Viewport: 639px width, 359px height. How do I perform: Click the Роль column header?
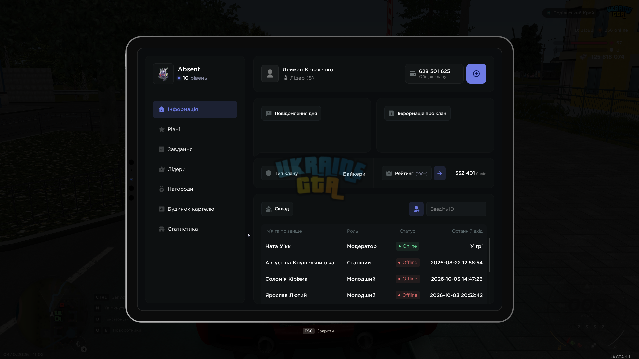pos(352,231)
